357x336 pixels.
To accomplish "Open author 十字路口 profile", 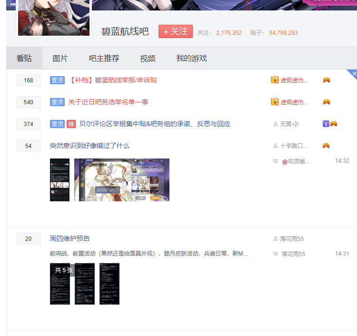I will (x=294, y=146).
